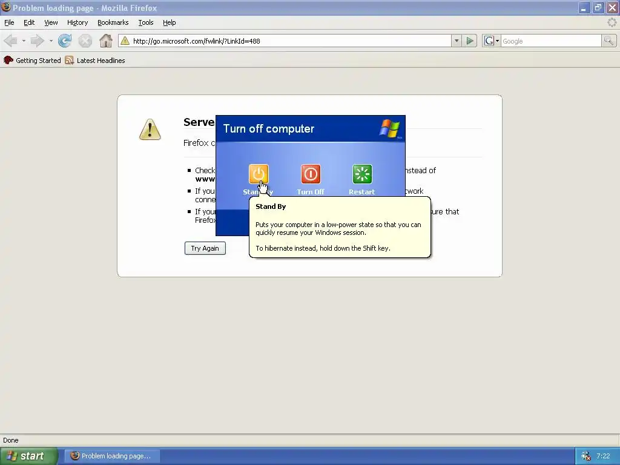Click the Latest Headlines feed icon

(x=70, y=60)
